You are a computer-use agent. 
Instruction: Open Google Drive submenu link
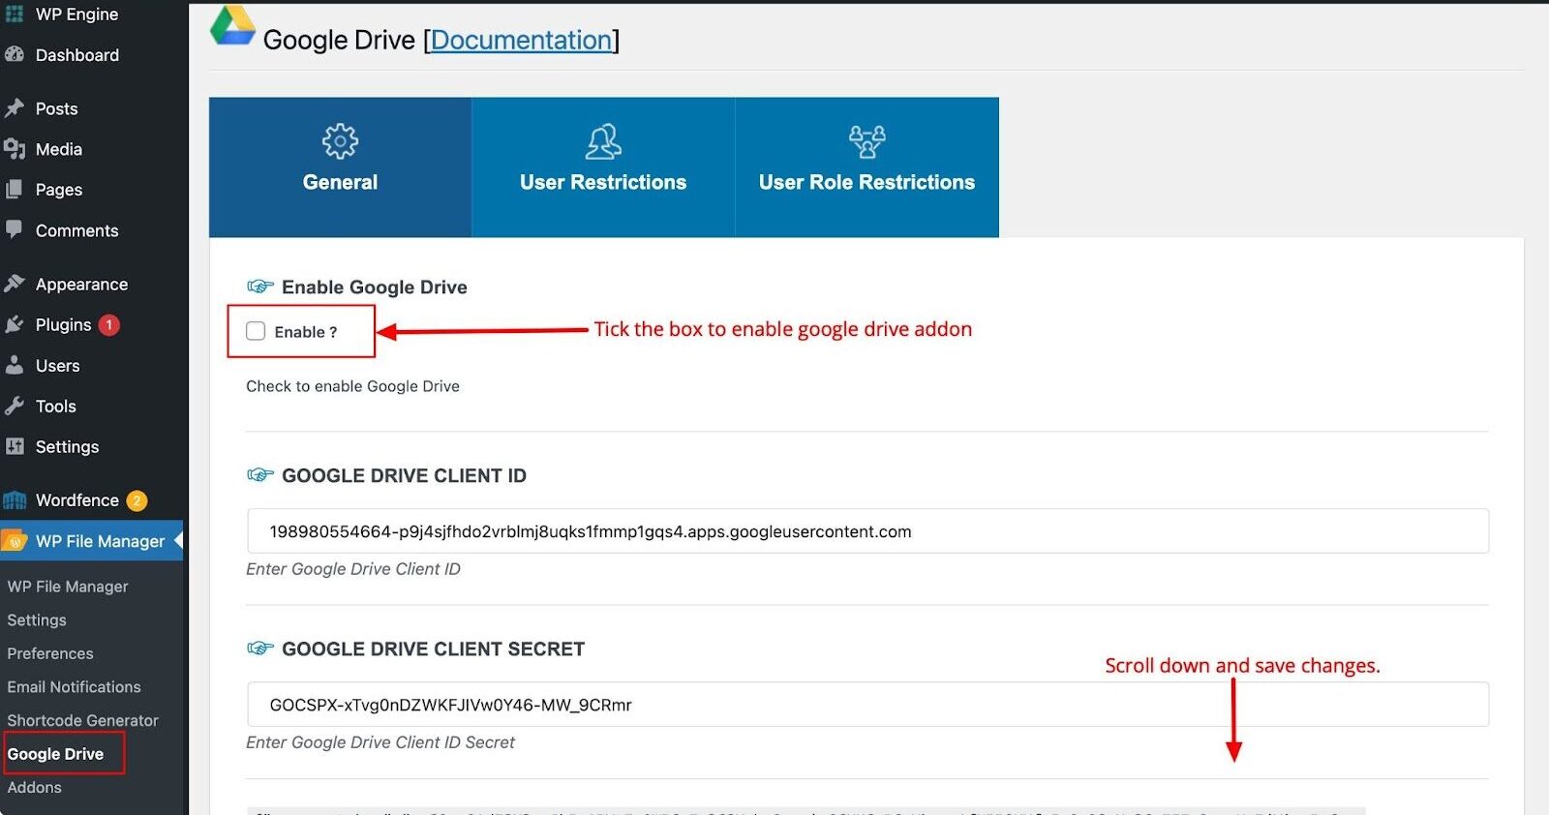pyautogui.click(x=55, y=754)
